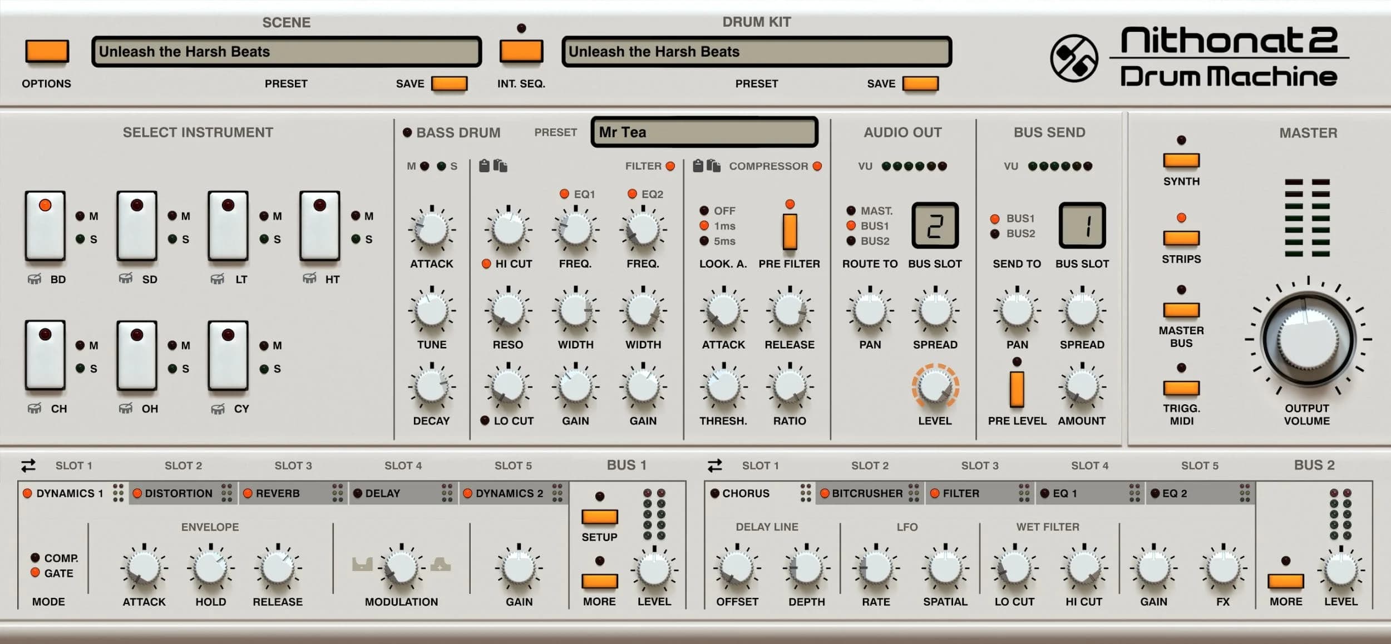Open the Drum Kit preset selector
The width and height of the screenshot is (1391, 644).
coord(756,52)
